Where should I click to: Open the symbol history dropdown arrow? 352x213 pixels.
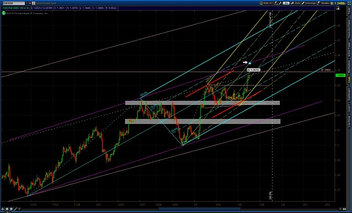(26, 3)
